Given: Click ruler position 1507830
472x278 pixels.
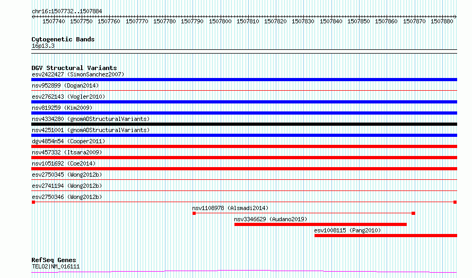Looking at the screenshot, I should (303, 21).
